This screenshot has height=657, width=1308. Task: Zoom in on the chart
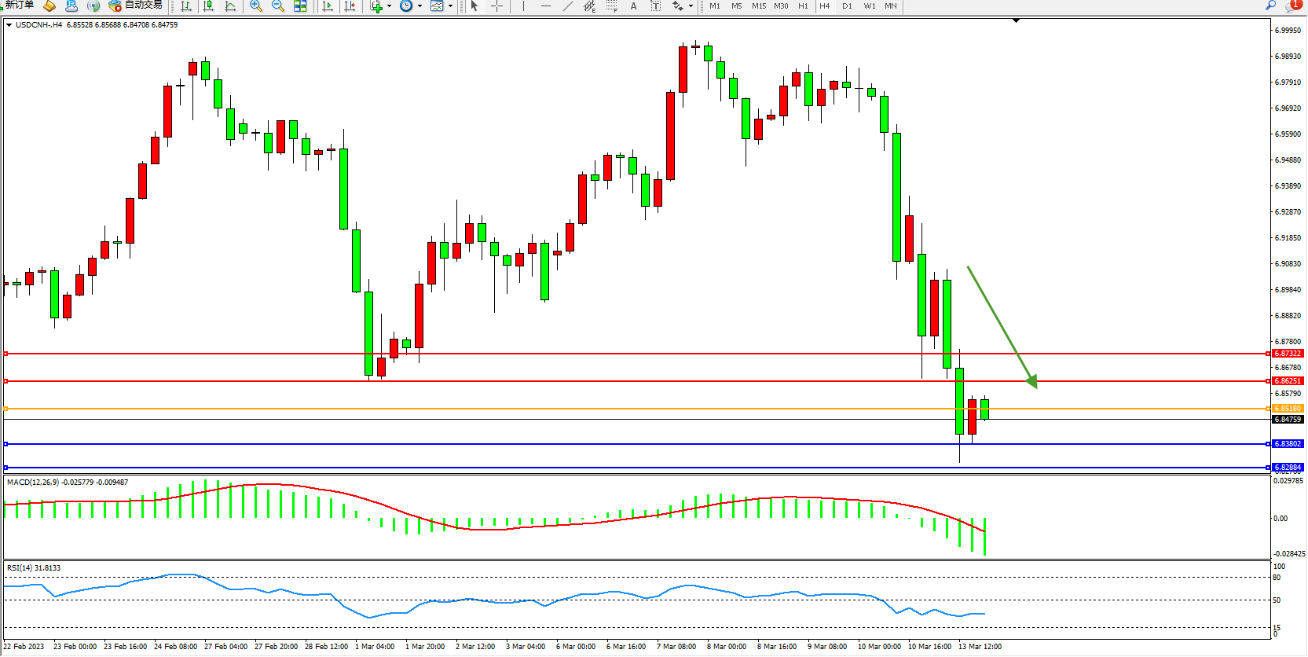(256, 6)
